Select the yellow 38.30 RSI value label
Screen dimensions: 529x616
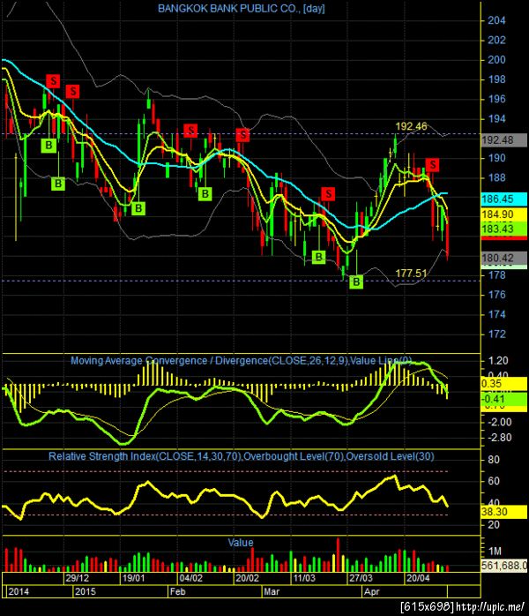point(504,512)
